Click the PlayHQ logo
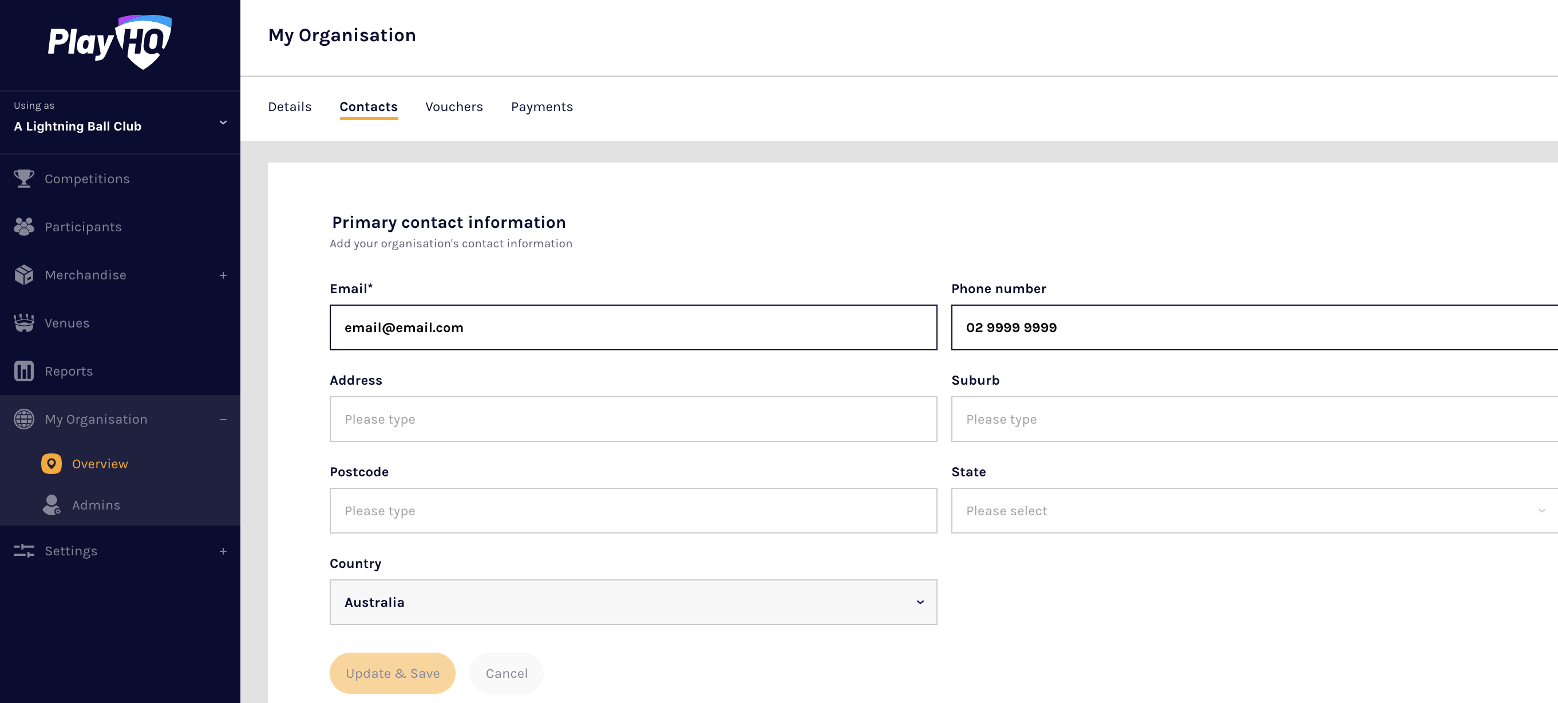 (x=109, y=42)
